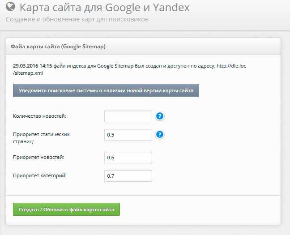The width and height of the screenshot is (290, 235).
Task: Focus the Количество новостей input field
Action: 128,116
